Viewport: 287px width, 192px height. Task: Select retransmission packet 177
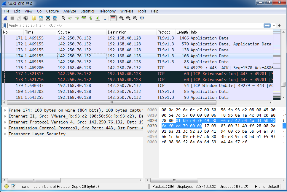(138, 74)
